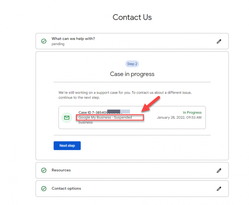
Task: Click the edit pencil on the Resources row
Action: coord(219,170)
